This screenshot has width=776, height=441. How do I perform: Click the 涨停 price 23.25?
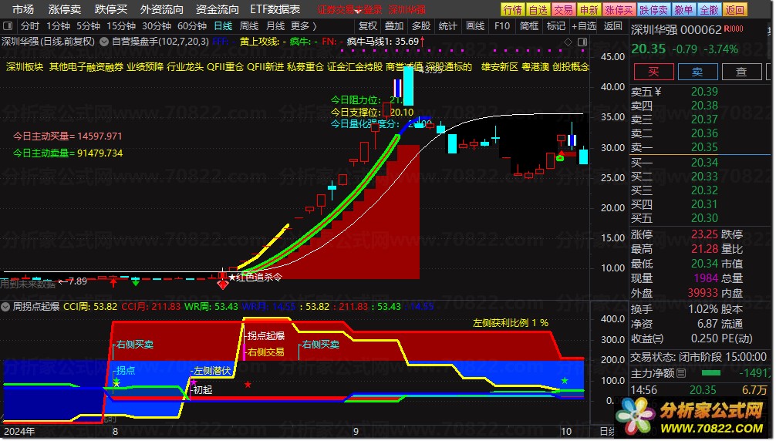[x=704, y=234]
